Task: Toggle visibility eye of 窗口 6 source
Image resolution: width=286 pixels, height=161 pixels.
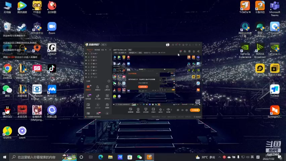Action: tap(86, 57)
